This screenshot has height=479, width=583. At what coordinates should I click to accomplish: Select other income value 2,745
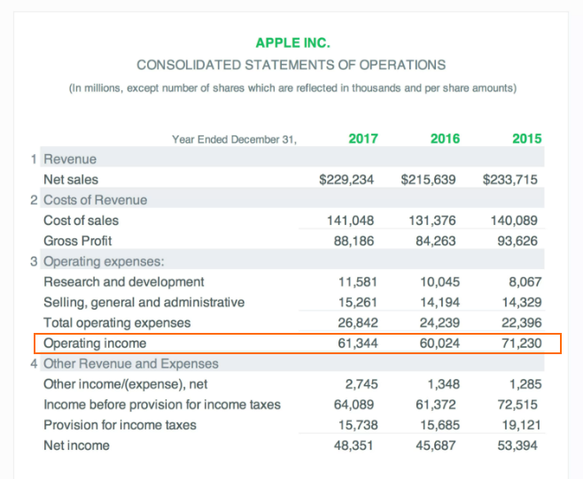[361, 384]
